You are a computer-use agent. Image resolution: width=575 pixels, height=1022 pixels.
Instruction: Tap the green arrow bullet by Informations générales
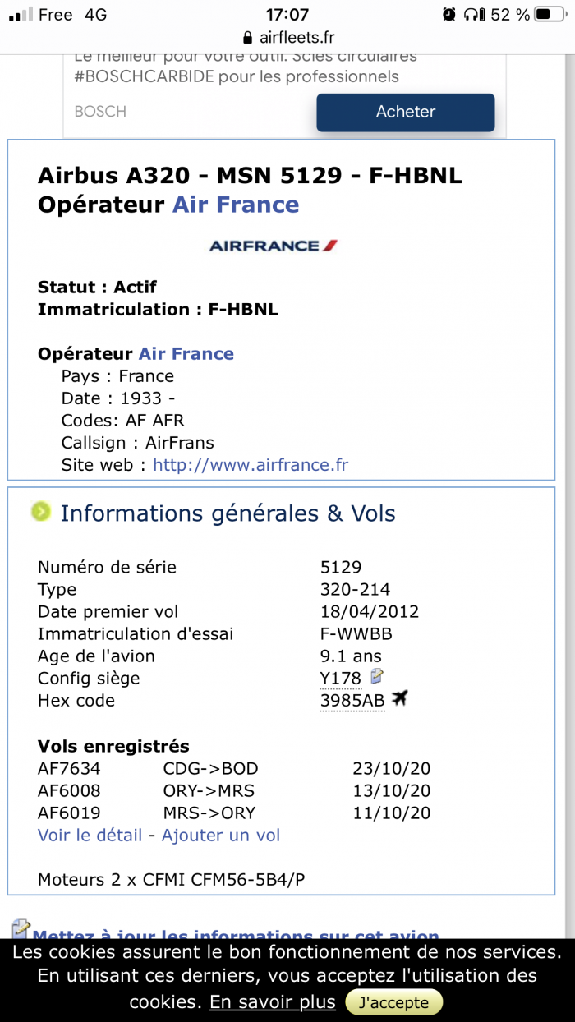click(x=40, y=512)
